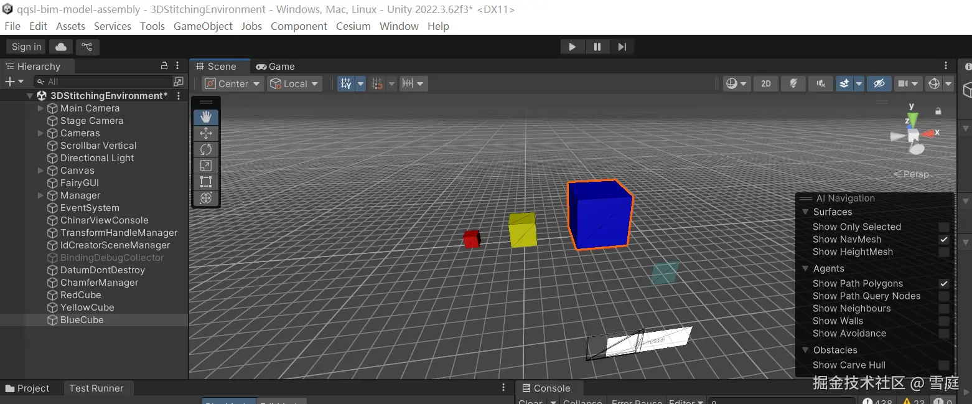Open the Local handle rotation dropdown
Viewport: 972px width, 404px height.
(294, 83)
